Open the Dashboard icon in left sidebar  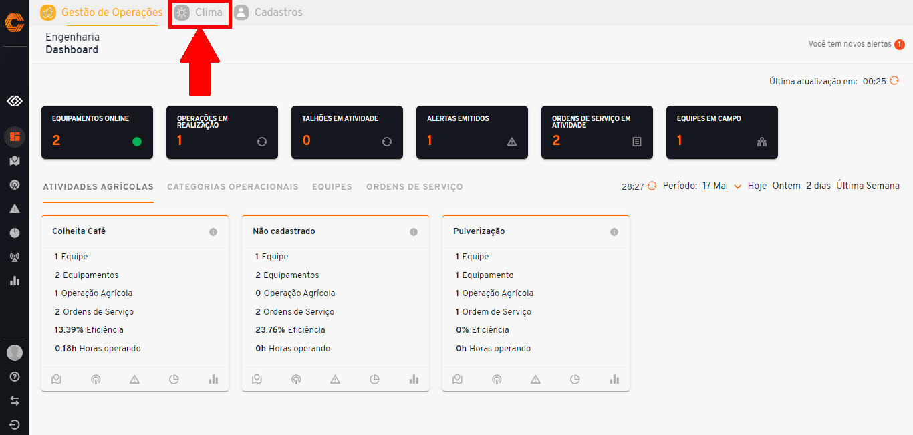(15, 137)
